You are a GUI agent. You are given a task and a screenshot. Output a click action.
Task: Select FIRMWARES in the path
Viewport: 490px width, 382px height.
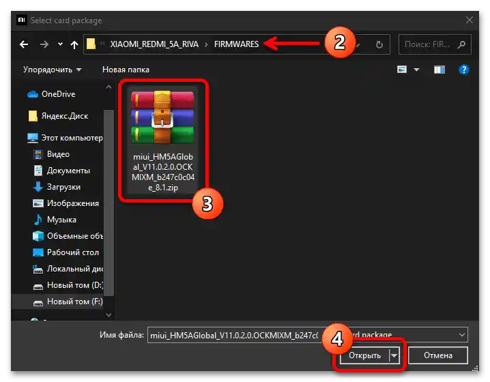(236, 44)
